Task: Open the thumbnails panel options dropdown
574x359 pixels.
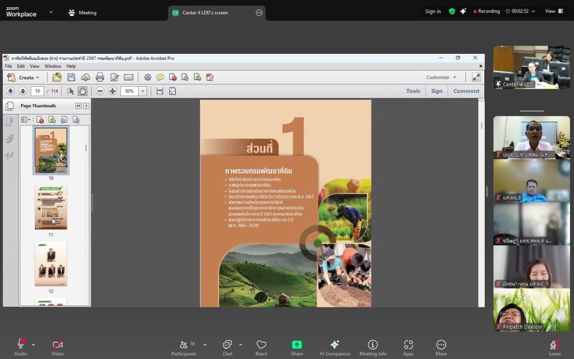Action: click(x=26, y=120)
